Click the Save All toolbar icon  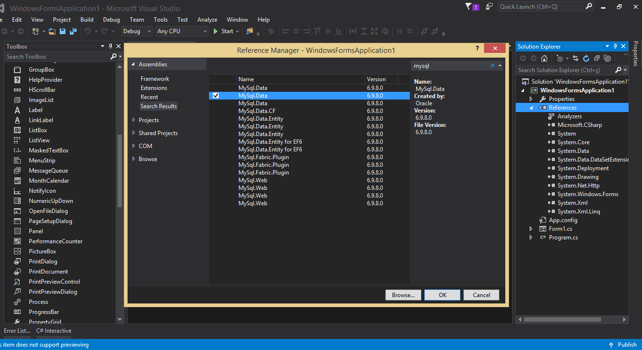tap(73, 31)
